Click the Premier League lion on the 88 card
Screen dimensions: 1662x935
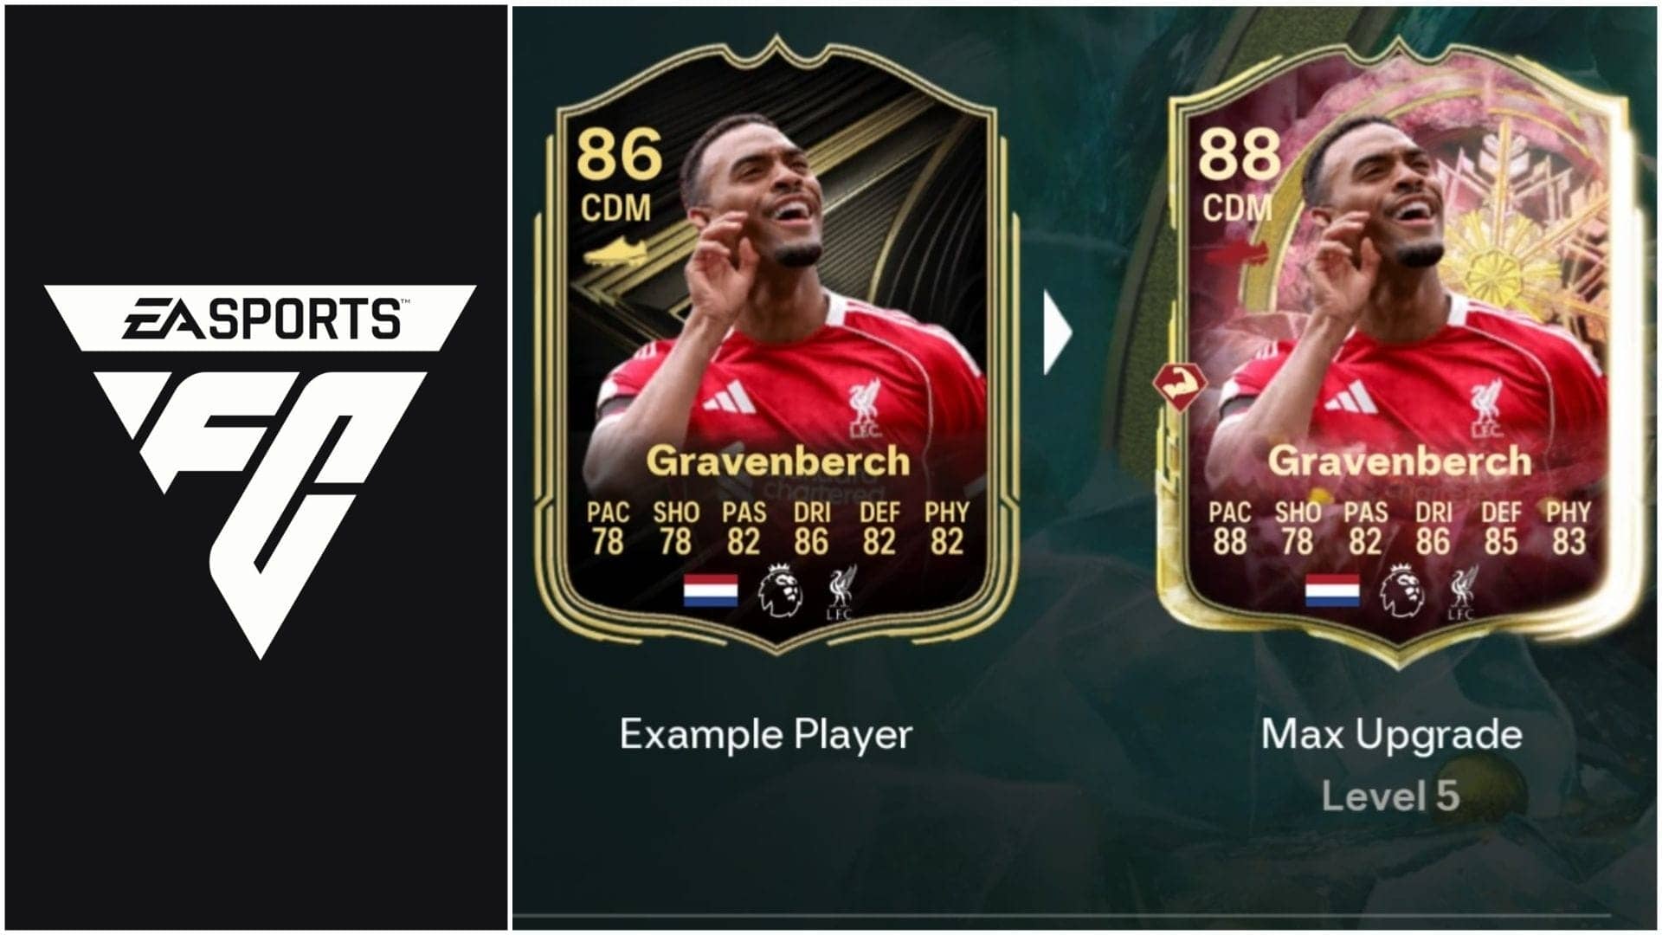(1401, 590)
